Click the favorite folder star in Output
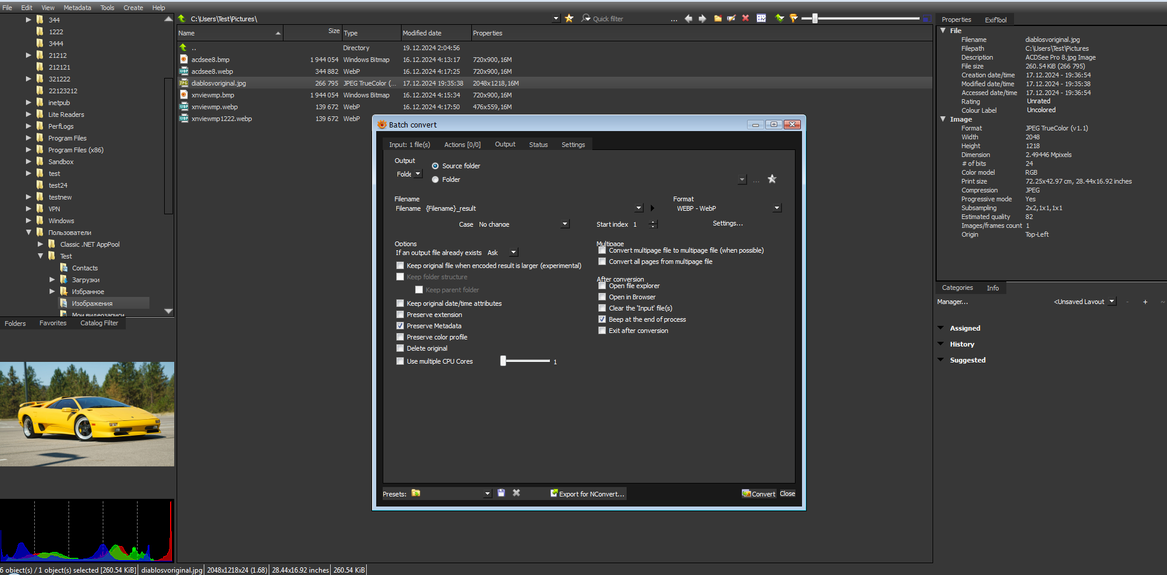 point(772,179)
